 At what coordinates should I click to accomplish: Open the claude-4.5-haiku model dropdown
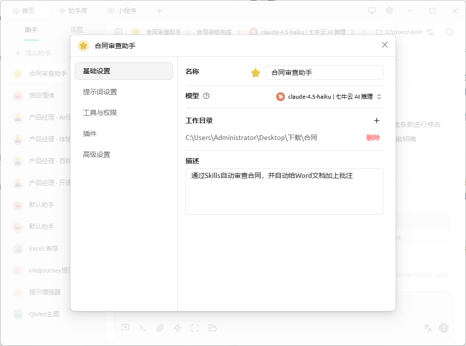coord(329,97)
